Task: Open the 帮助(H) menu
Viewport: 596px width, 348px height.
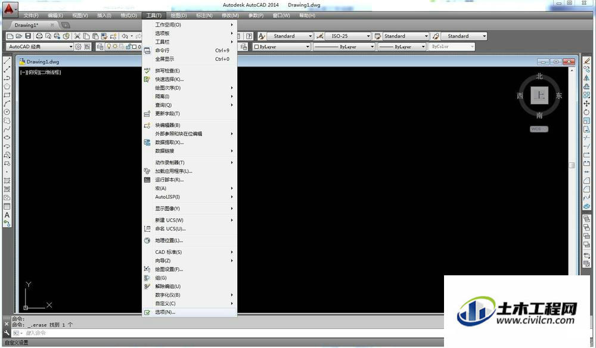Action: [x=307, y=15]
